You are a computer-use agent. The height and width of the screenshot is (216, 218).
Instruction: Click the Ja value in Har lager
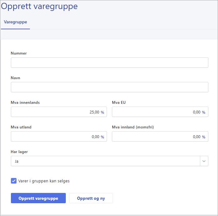pos(17,161)
